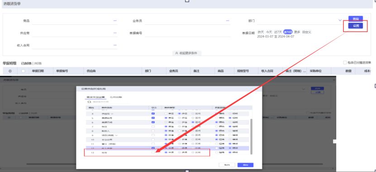Open the 收入合同 field lookup ellipsis

[x=115, y=45]
